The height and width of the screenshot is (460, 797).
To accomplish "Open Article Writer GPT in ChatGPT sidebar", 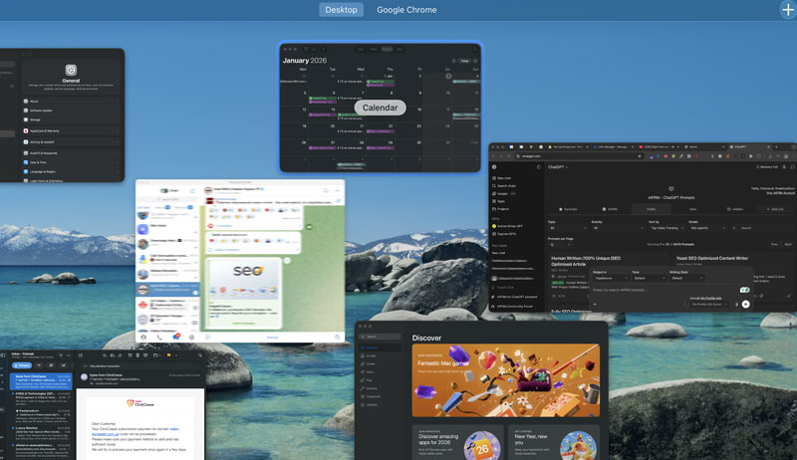I will click(507, 226).
